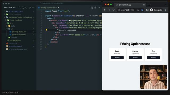Refresh the Explorer file tree
The image size is (170, 95).
(26, 8)
